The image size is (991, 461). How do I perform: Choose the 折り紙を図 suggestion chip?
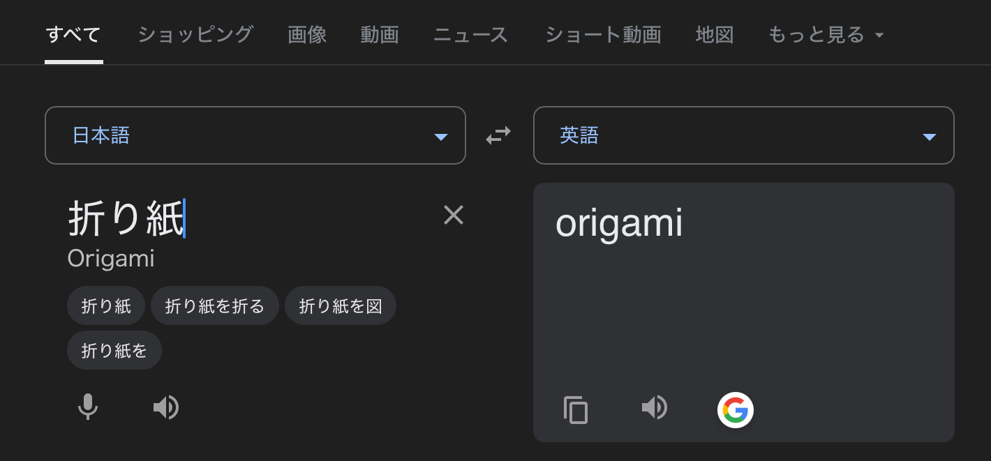pos(341,305)
